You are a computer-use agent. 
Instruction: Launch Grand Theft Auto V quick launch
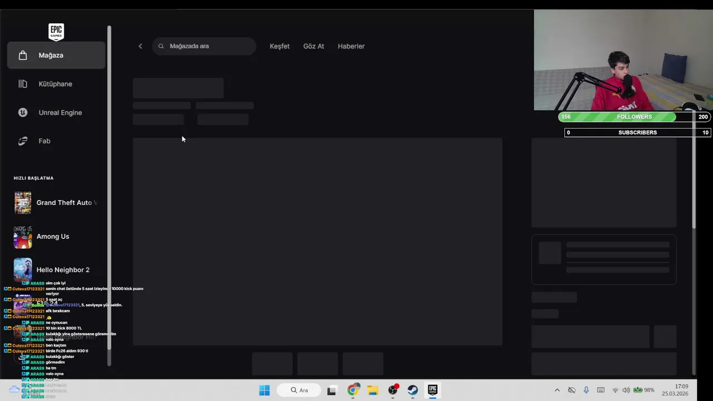click(56, 203)
